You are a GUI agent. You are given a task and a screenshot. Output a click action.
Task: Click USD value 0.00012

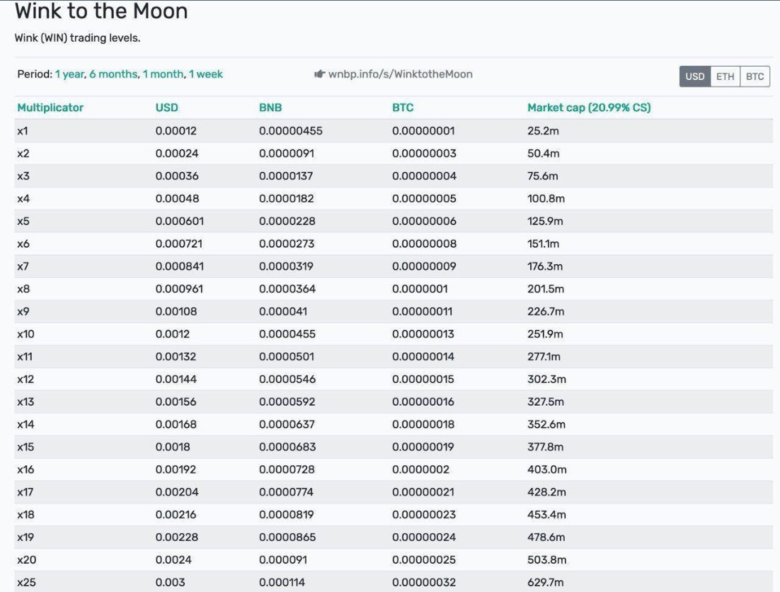(x=176, y=131)
